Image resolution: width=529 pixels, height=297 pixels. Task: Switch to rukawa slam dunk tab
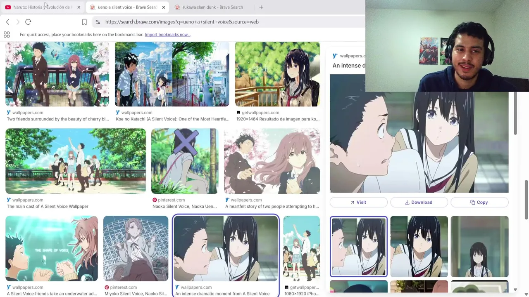[x=212, y=7]
